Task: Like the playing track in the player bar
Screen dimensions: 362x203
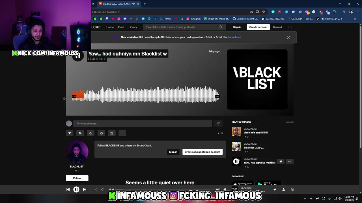Action: tap(275, 189)
